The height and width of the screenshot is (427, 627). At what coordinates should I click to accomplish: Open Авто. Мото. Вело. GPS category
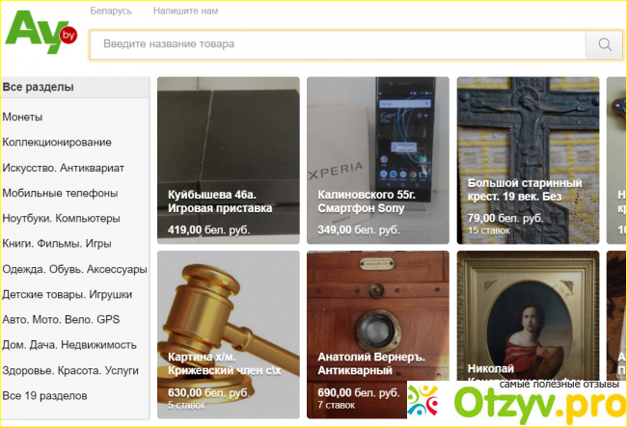[x=61, y=320]
